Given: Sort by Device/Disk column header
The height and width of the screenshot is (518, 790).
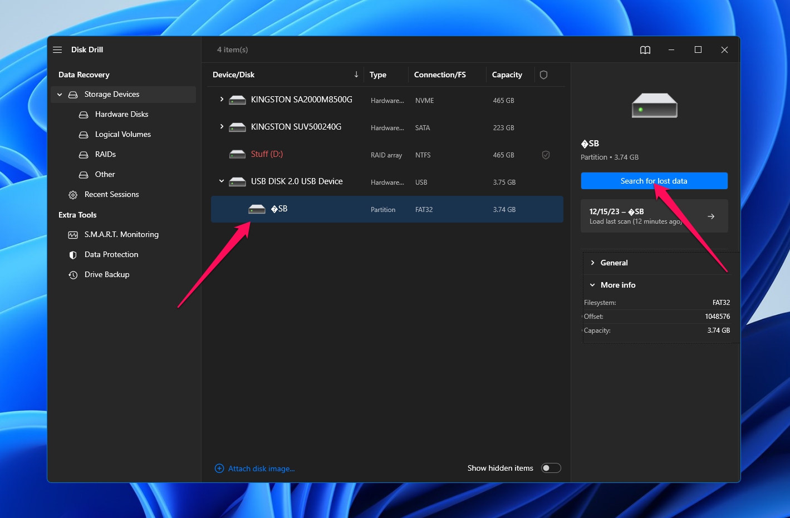Looking at the screenshot, I should (233, 75).
